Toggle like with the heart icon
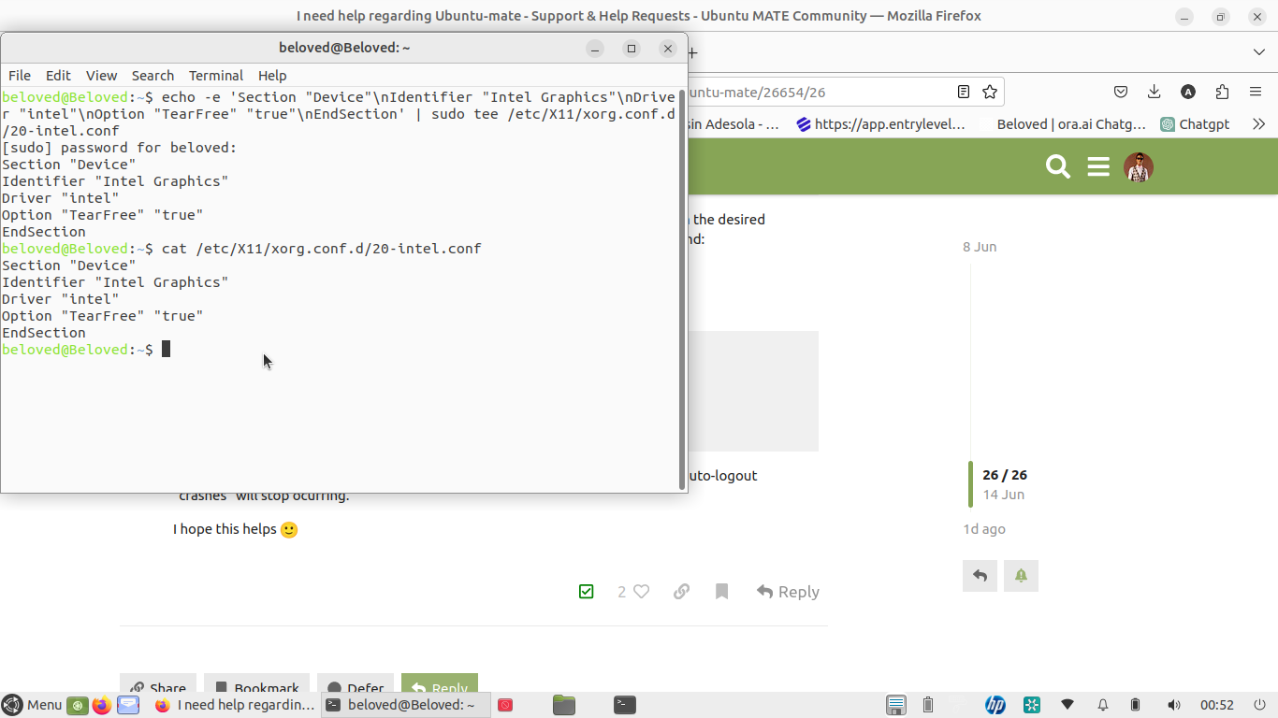Image resolution: width=1278 pixels, height=718 pixels. tap(641, 592)
